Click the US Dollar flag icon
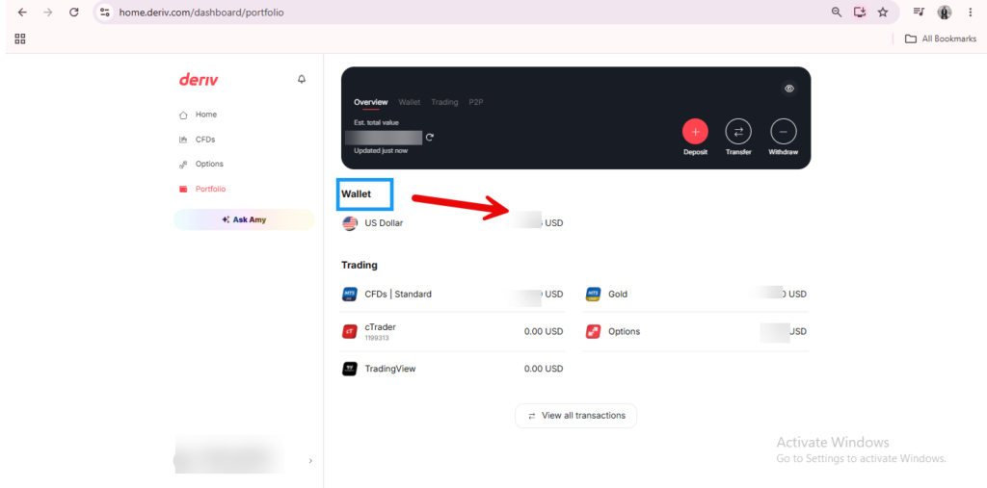The width and height of the screenshot is (987, 488). point(350,223)
